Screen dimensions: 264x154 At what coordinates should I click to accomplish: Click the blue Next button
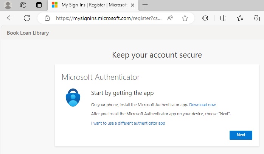[241, 135]
